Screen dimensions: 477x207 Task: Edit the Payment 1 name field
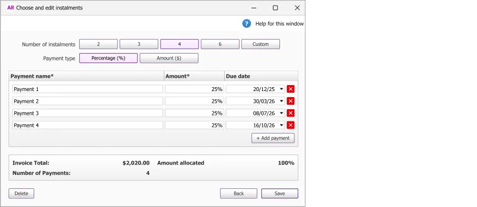(87, 89)
